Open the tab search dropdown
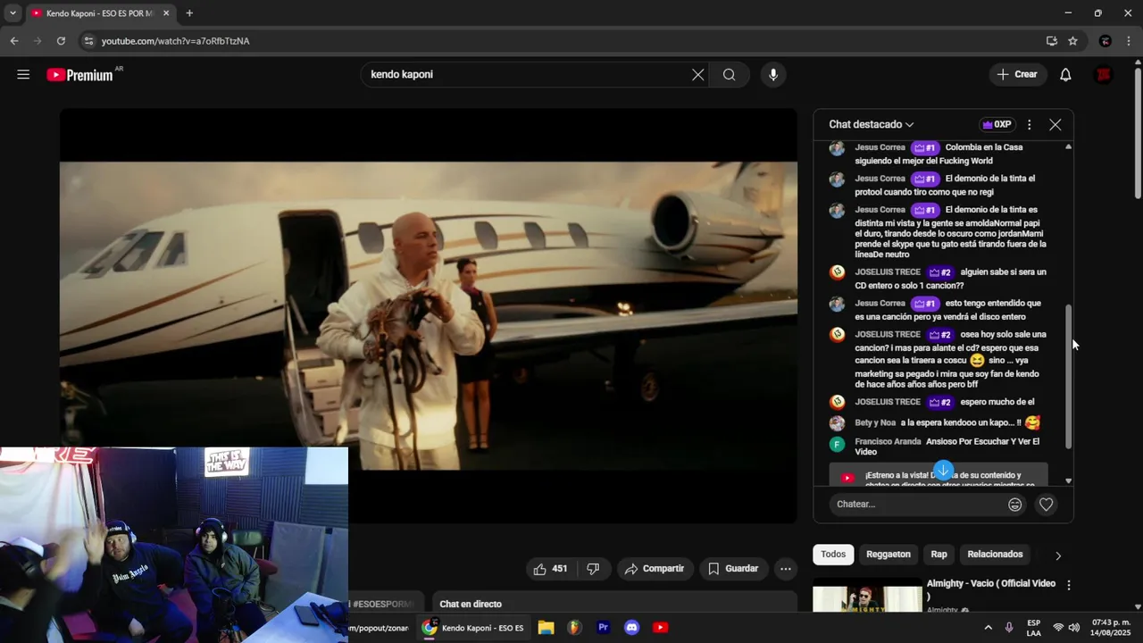This screenshot has width=1143, height=643. coord(13,13)
